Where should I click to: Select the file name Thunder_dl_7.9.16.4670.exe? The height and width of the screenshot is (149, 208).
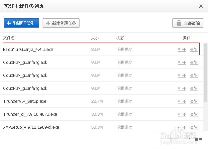[x=30, y=114]
